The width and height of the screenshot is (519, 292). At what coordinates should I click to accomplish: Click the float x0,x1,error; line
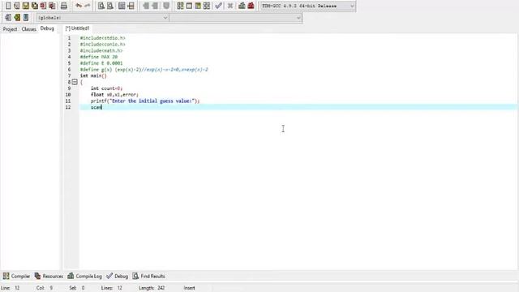click(114, 95)
